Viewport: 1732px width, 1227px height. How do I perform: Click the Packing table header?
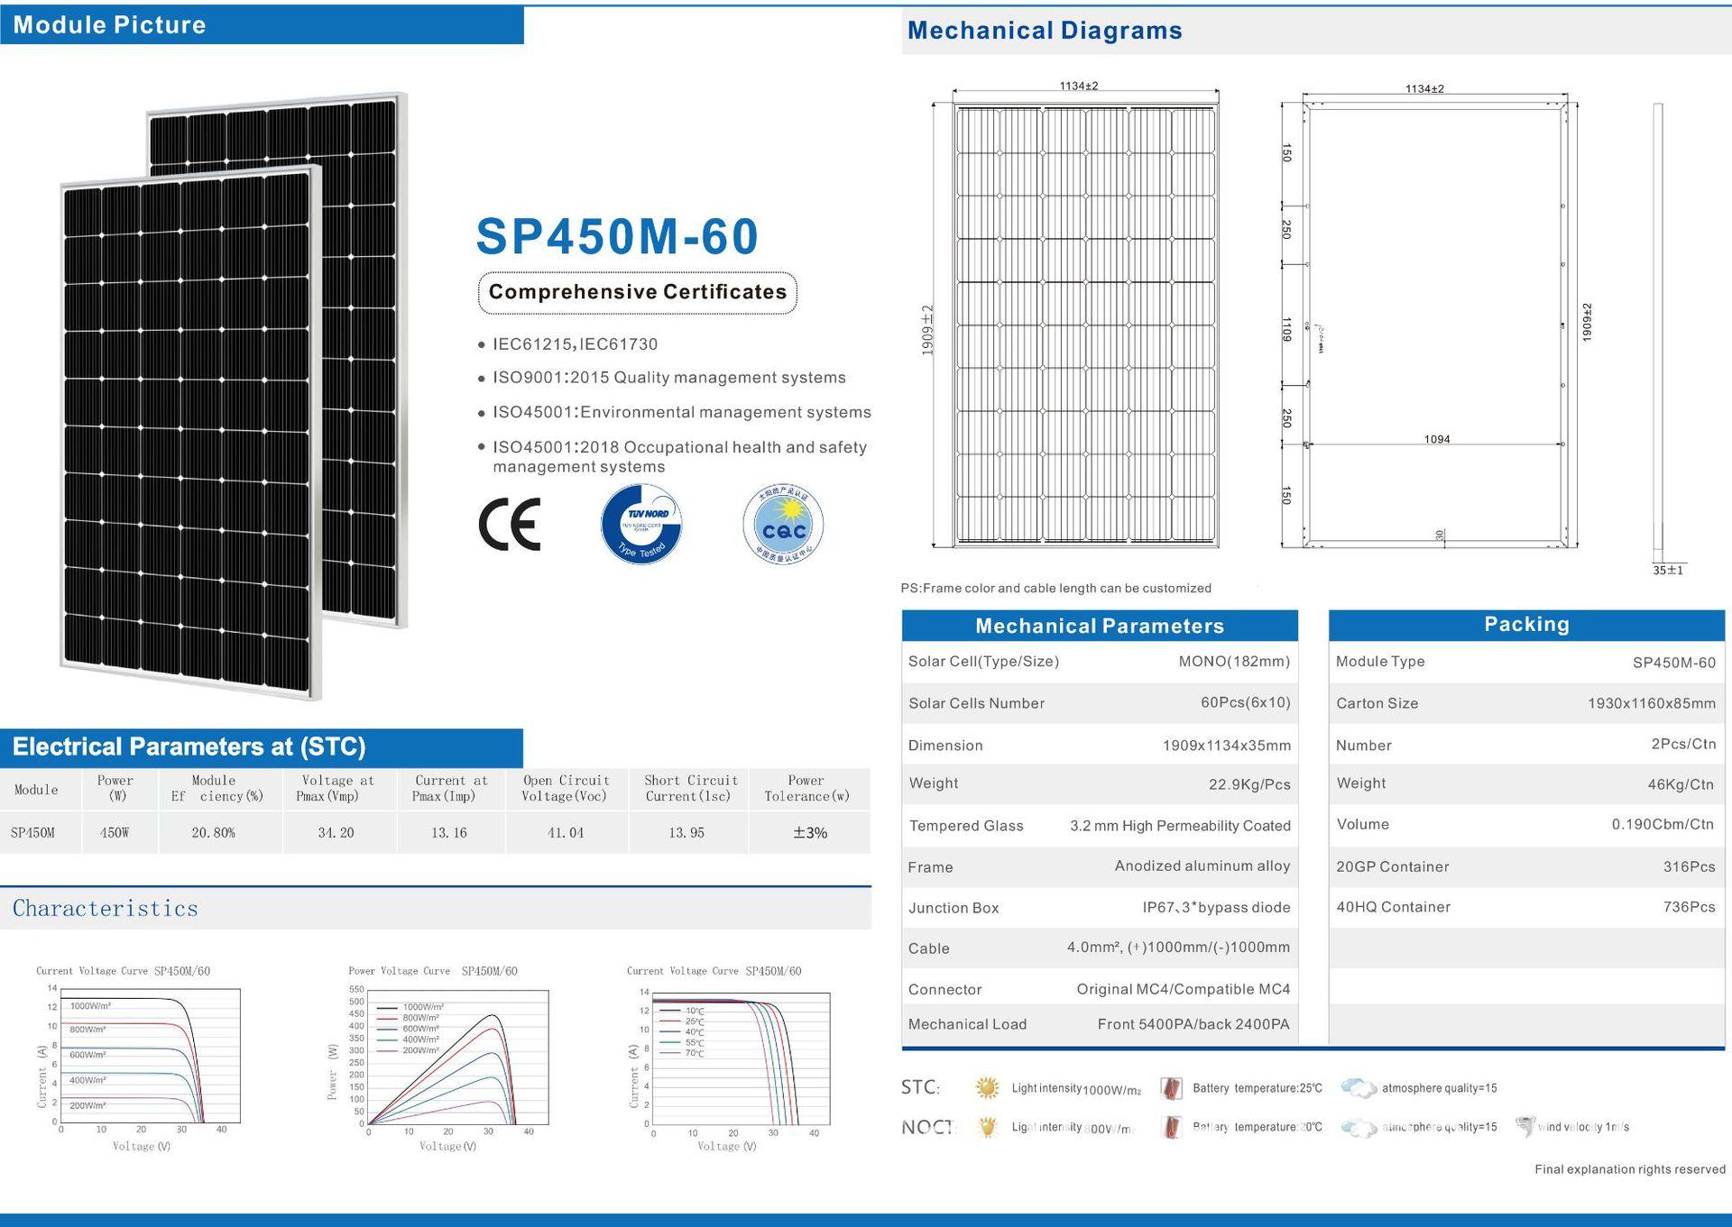pos(1526,624)
